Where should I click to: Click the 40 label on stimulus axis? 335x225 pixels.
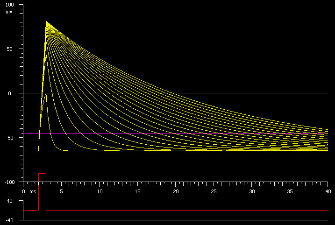click(10, 201)
